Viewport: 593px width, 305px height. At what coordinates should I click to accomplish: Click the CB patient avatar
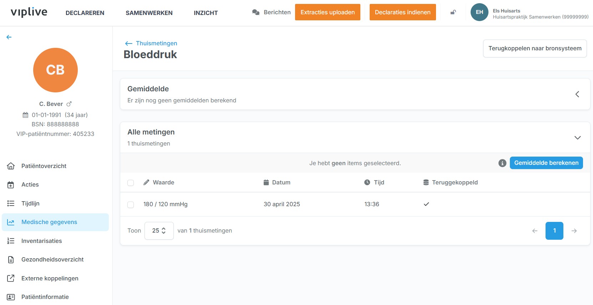point(55,70)
